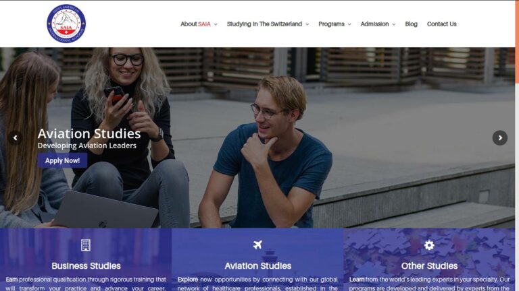Click the Programs menu label

tap(331, 24)
